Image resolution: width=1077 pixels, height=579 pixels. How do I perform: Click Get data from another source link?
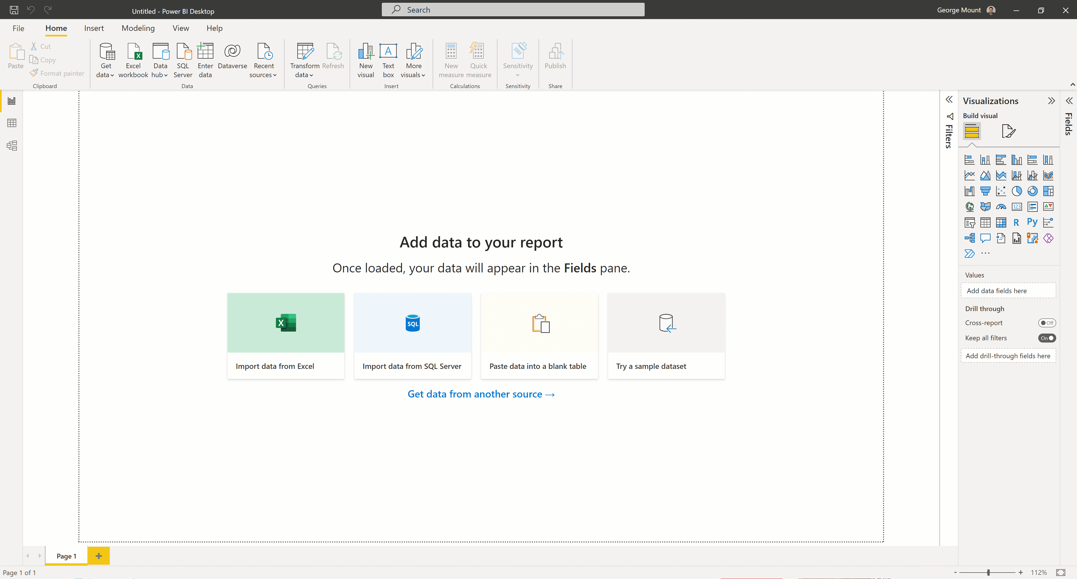click(481, 394)
